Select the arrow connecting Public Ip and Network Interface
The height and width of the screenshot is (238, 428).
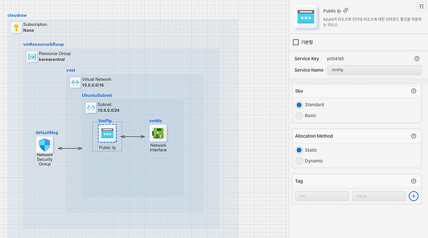coord(133,136)
